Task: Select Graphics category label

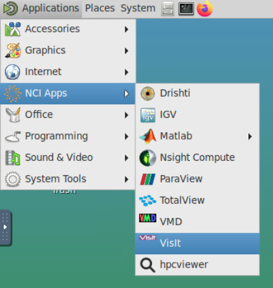Action: pyautogui.click(x=45, y=50)
